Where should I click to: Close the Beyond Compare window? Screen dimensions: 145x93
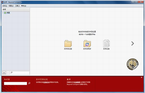pyautogui.click(x=141, y=2)
